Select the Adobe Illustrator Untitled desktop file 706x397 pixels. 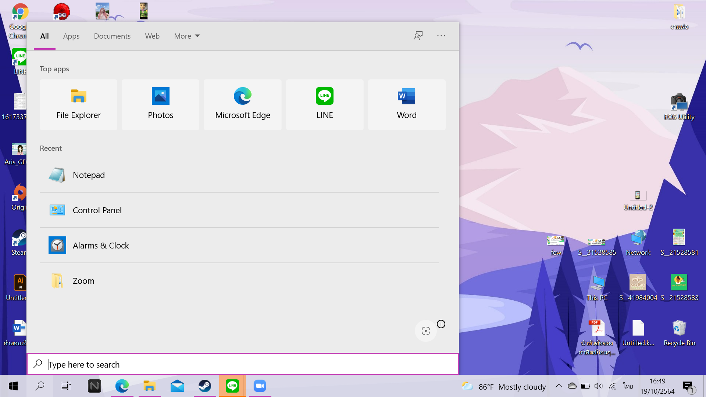pyautogui.click(x=16, y=288)
